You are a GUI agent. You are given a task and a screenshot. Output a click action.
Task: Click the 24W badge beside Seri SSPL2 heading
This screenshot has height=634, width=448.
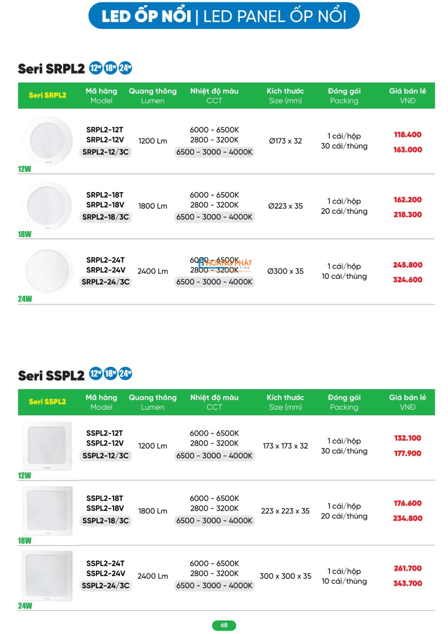click(125, 374)
